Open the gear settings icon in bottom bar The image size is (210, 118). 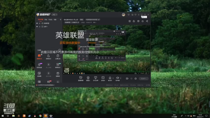click(x=135, y=78)
